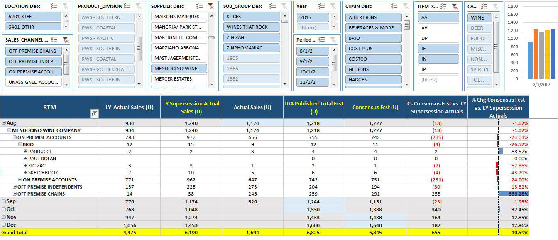Select the Grand Total row label

tap(15, 233)
